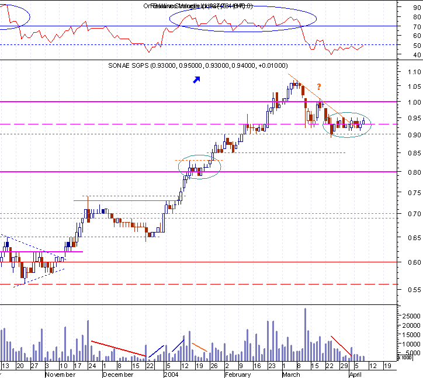The width and height of the screenshot is (423, 378).
Task: Select the blue up-arrow symbol on the price chart
Action: (x=197, y=80)
